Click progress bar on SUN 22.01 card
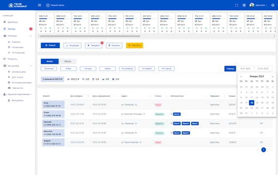 click(x=46, y=18)
